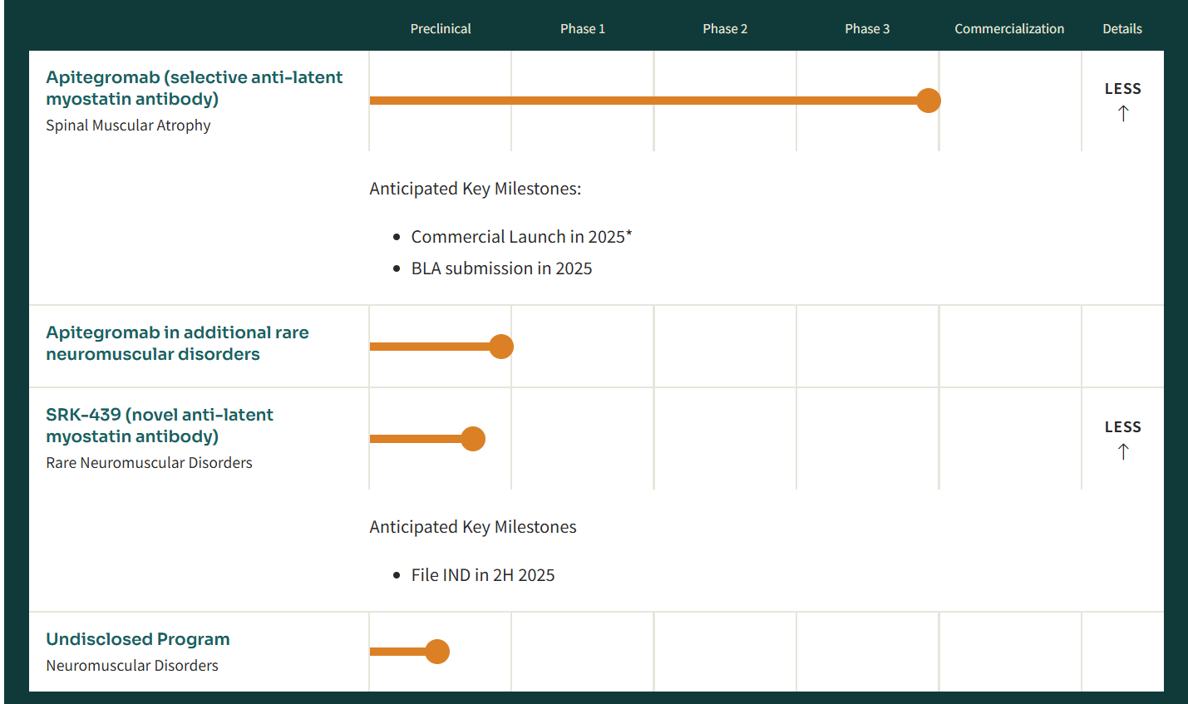Select SRK-439 novel anti-latent myostatin antibody title
Screen dimensions: 1188x704
160,426
